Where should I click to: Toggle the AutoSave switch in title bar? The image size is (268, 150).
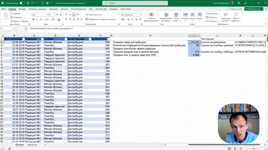[22, 3]
